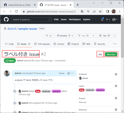Image resolution: width=124 pixels, height=113 pixels.
Task: Open Issues in the top navigation
Action: (x=64, y=20)
